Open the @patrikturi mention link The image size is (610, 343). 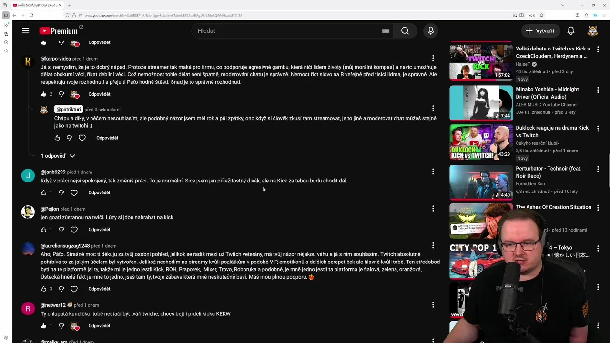(69, 109)
